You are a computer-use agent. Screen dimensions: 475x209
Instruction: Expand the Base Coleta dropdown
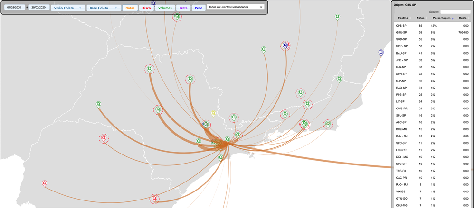tap(103, 8)
